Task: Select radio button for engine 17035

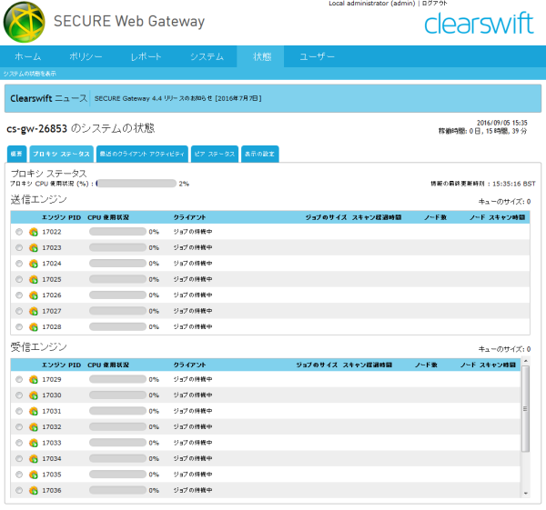Action: click(x=19, y=475)
